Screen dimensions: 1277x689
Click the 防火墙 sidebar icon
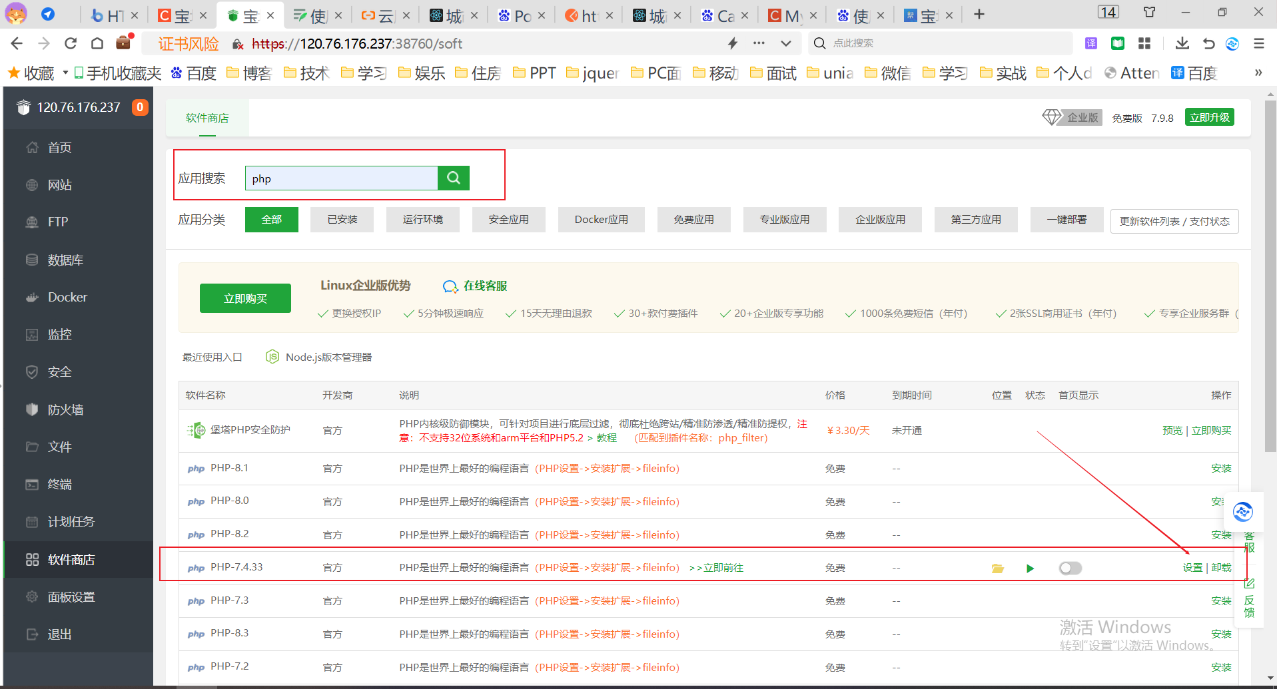point(32,409)
